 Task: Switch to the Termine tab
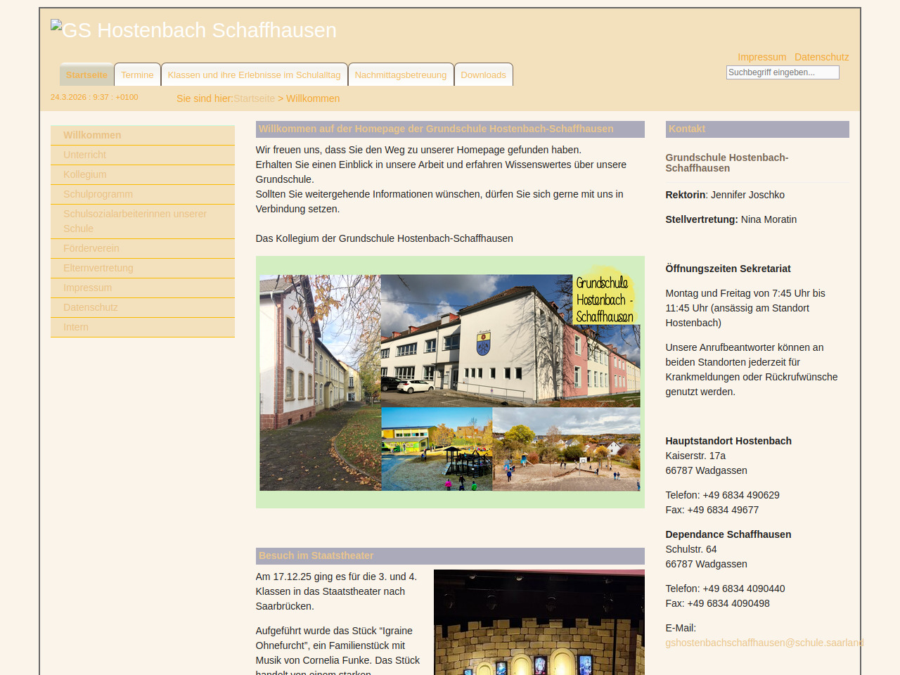[137, 75]
